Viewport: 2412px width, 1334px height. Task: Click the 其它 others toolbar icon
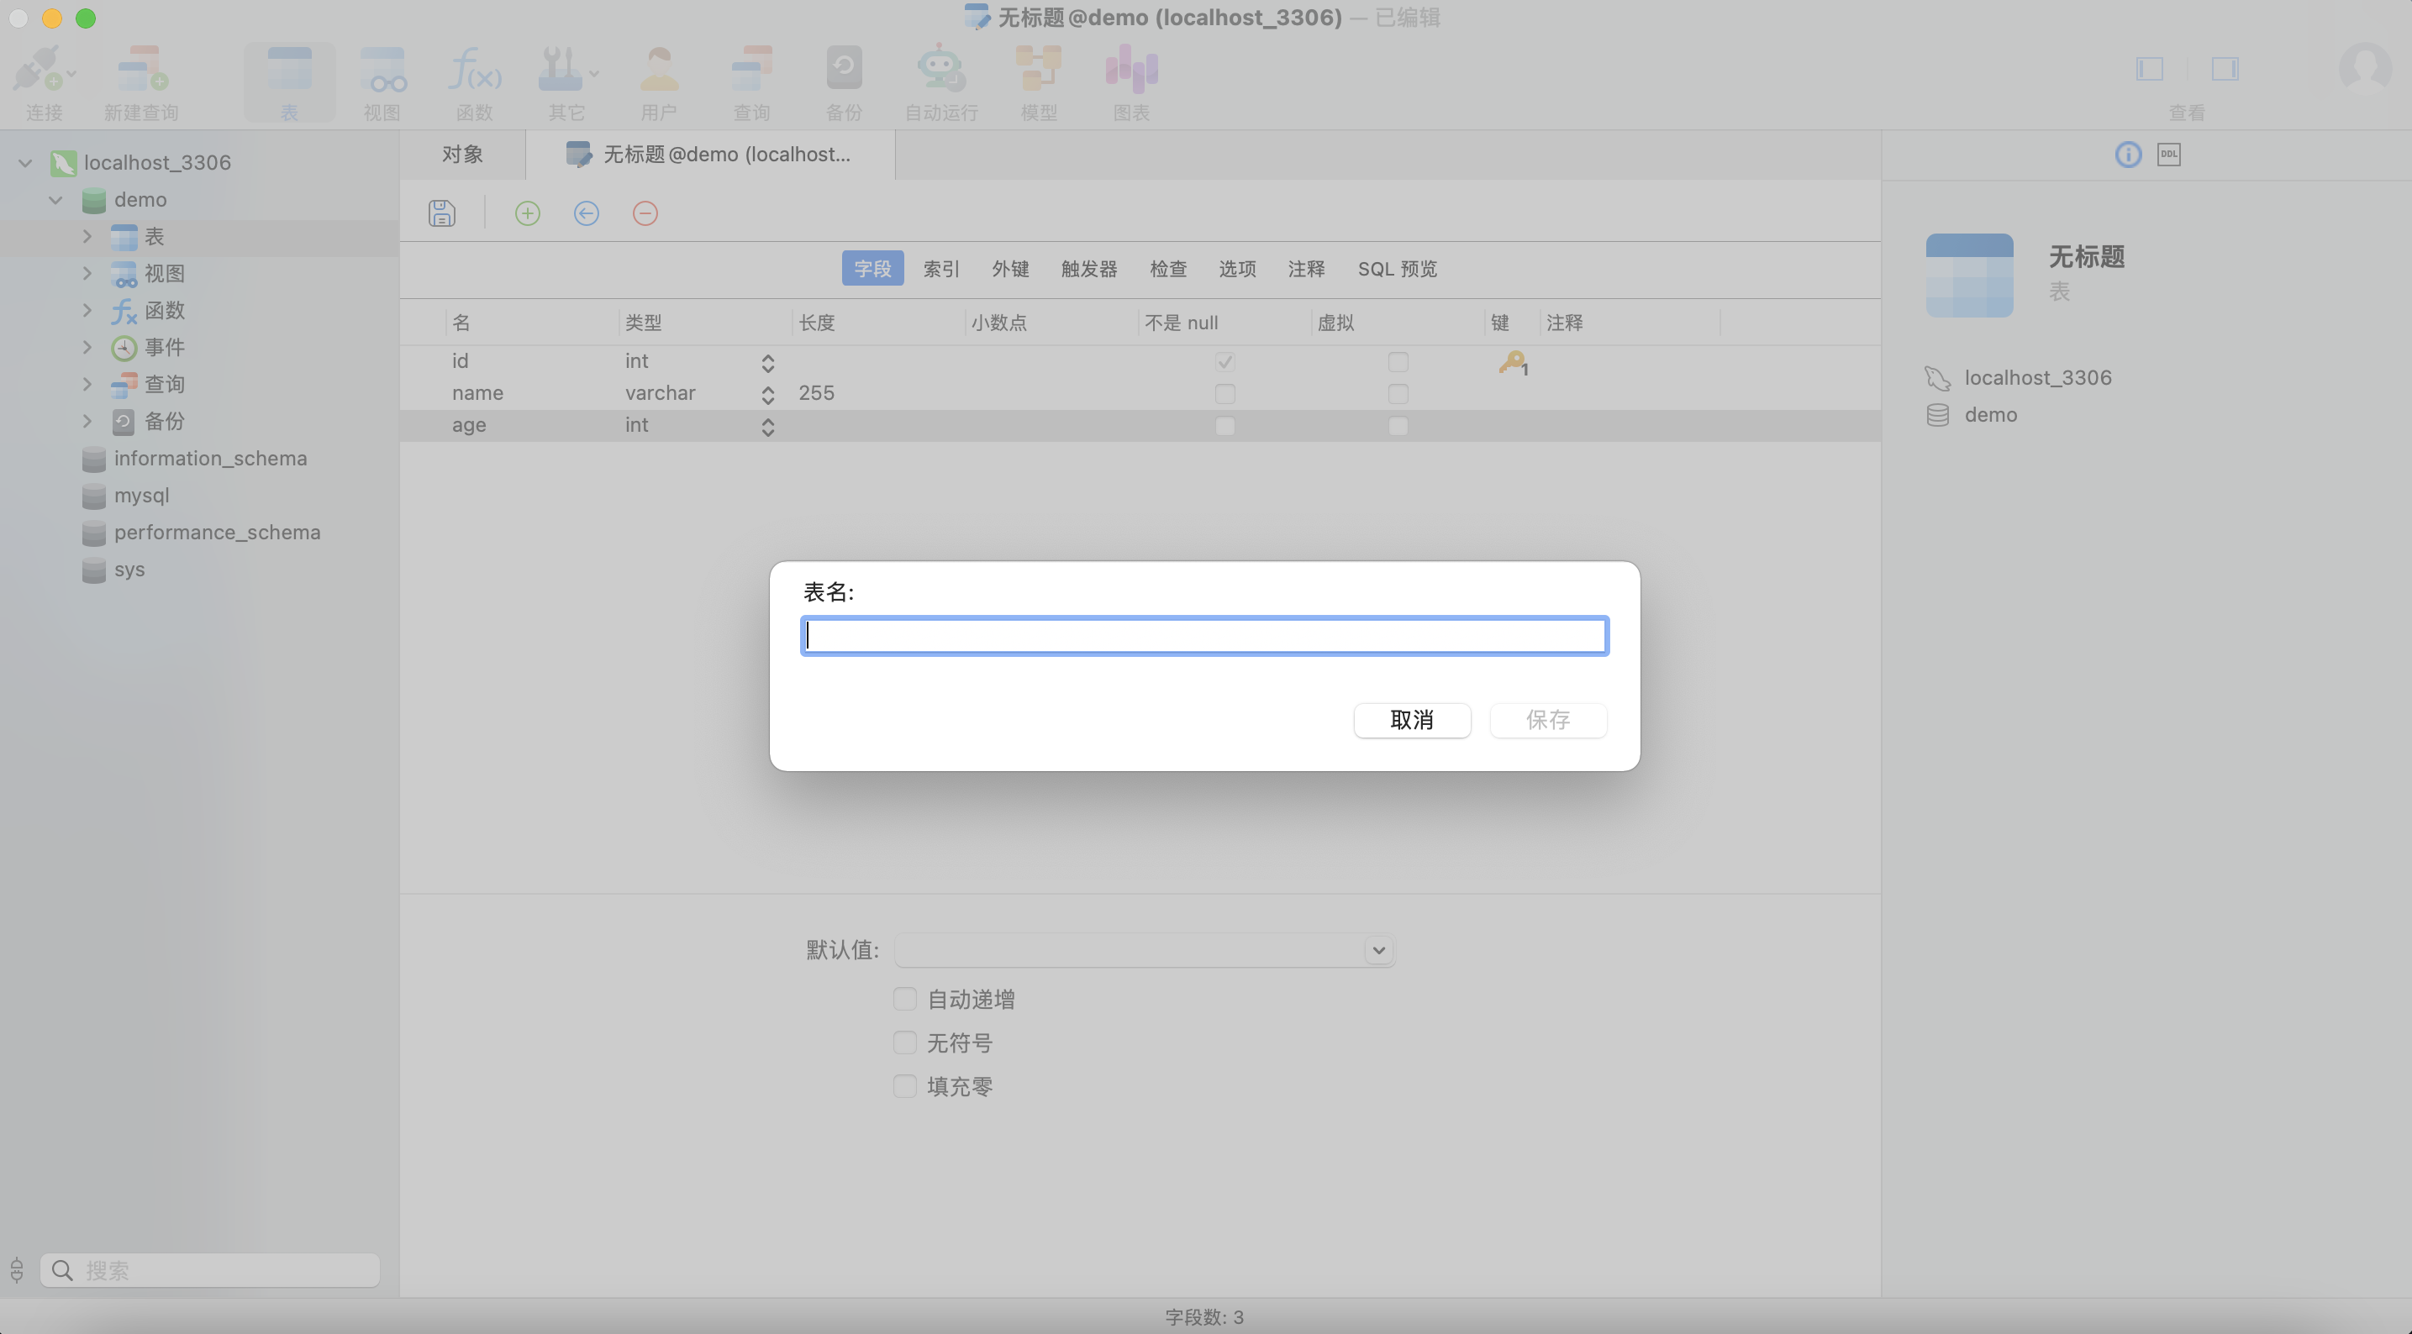[x=567, y=82]
